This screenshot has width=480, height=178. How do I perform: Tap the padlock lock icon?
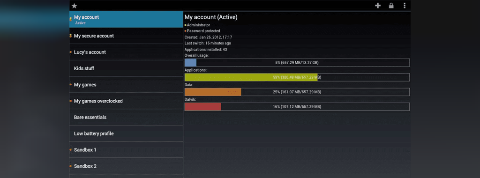391,6
